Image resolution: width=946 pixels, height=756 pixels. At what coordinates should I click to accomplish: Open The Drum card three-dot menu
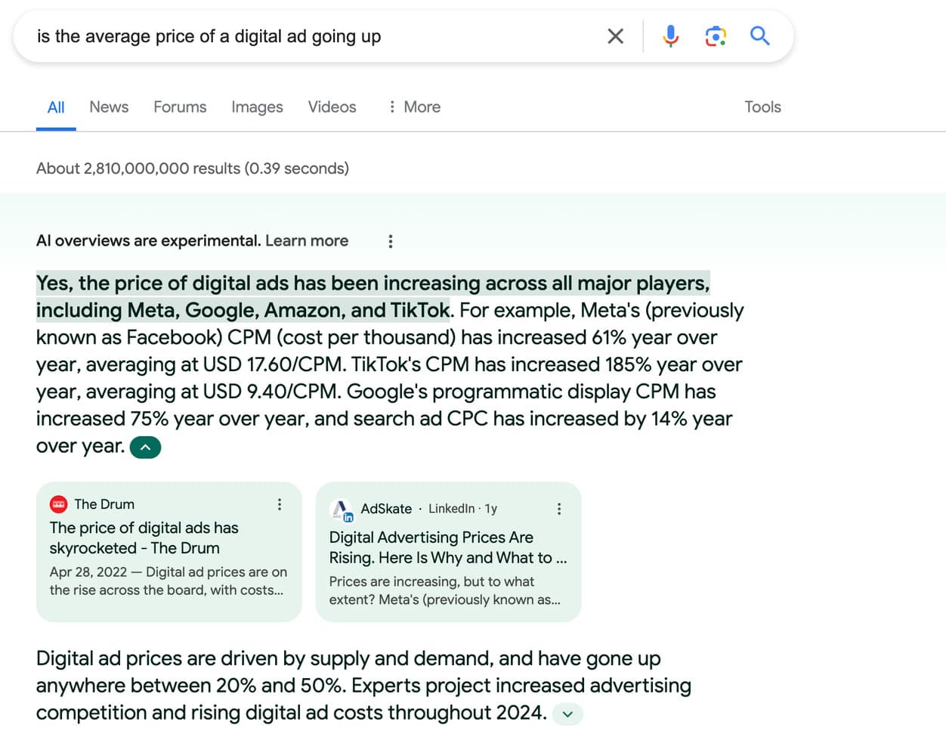[280, 504]
